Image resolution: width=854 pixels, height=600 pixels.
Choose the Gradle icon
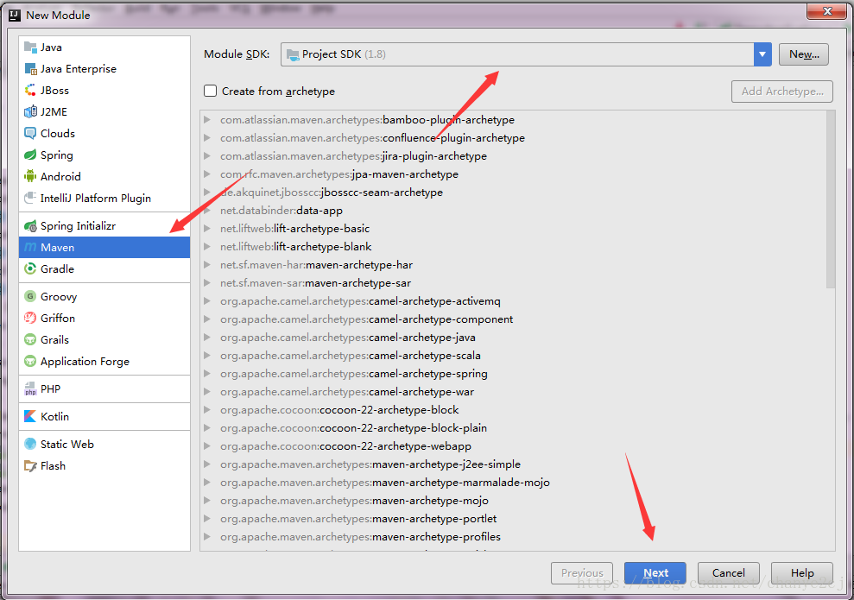[30, 269]
